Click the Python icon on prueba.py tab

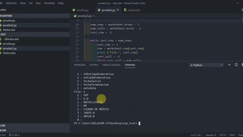tap(74, 10)
